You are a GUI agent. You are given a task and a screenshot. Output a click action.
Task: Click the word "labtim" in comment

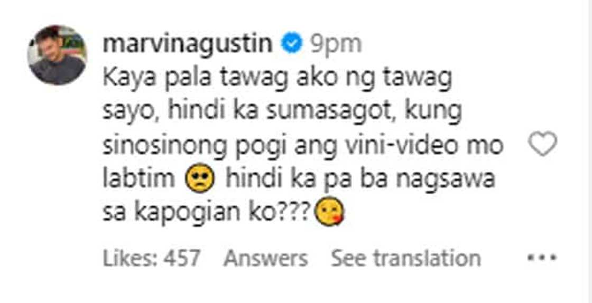click(139, 179)
